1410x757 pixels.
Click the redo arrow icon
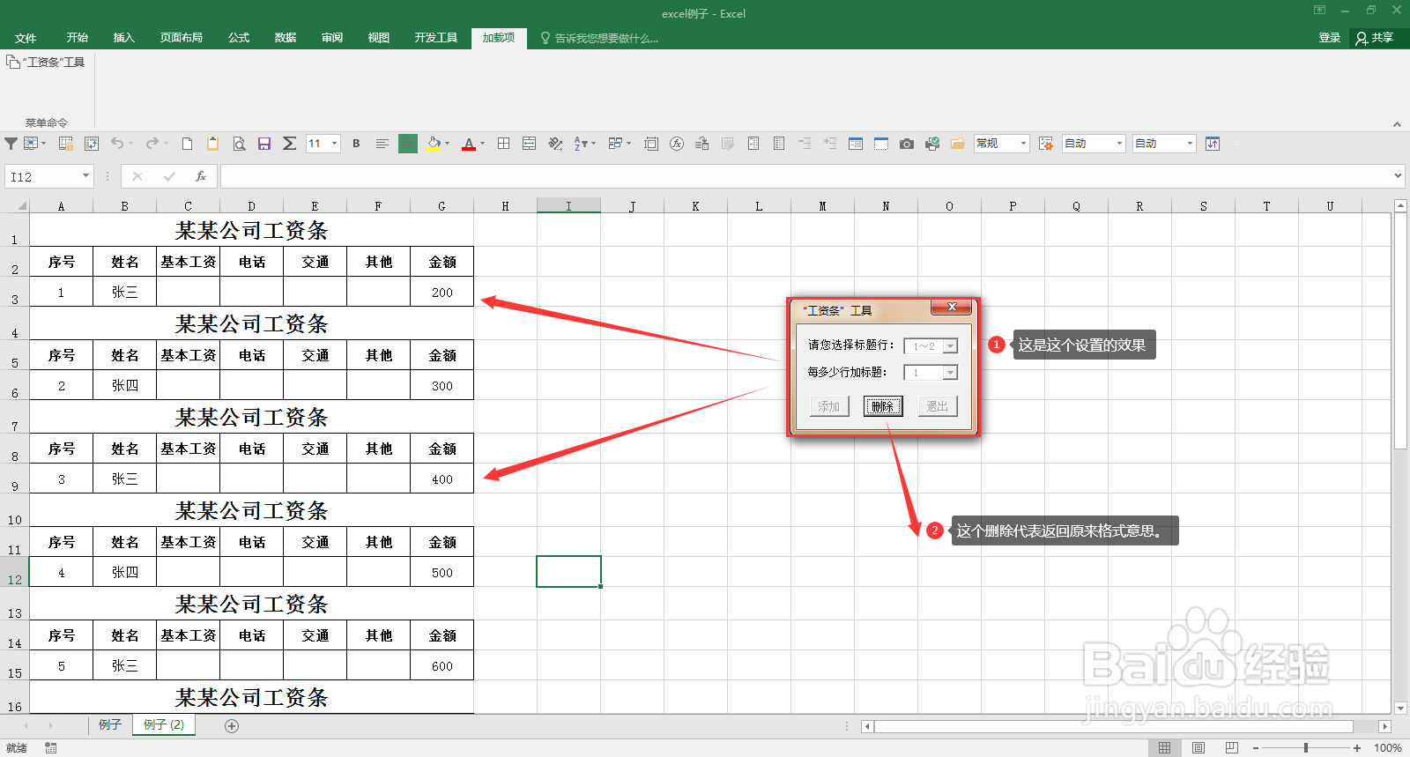pyautogui.click(x=152, y=144)
